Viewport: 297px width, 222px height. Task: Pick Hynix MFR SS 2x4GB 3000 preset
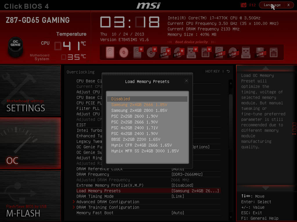point(145,151)
